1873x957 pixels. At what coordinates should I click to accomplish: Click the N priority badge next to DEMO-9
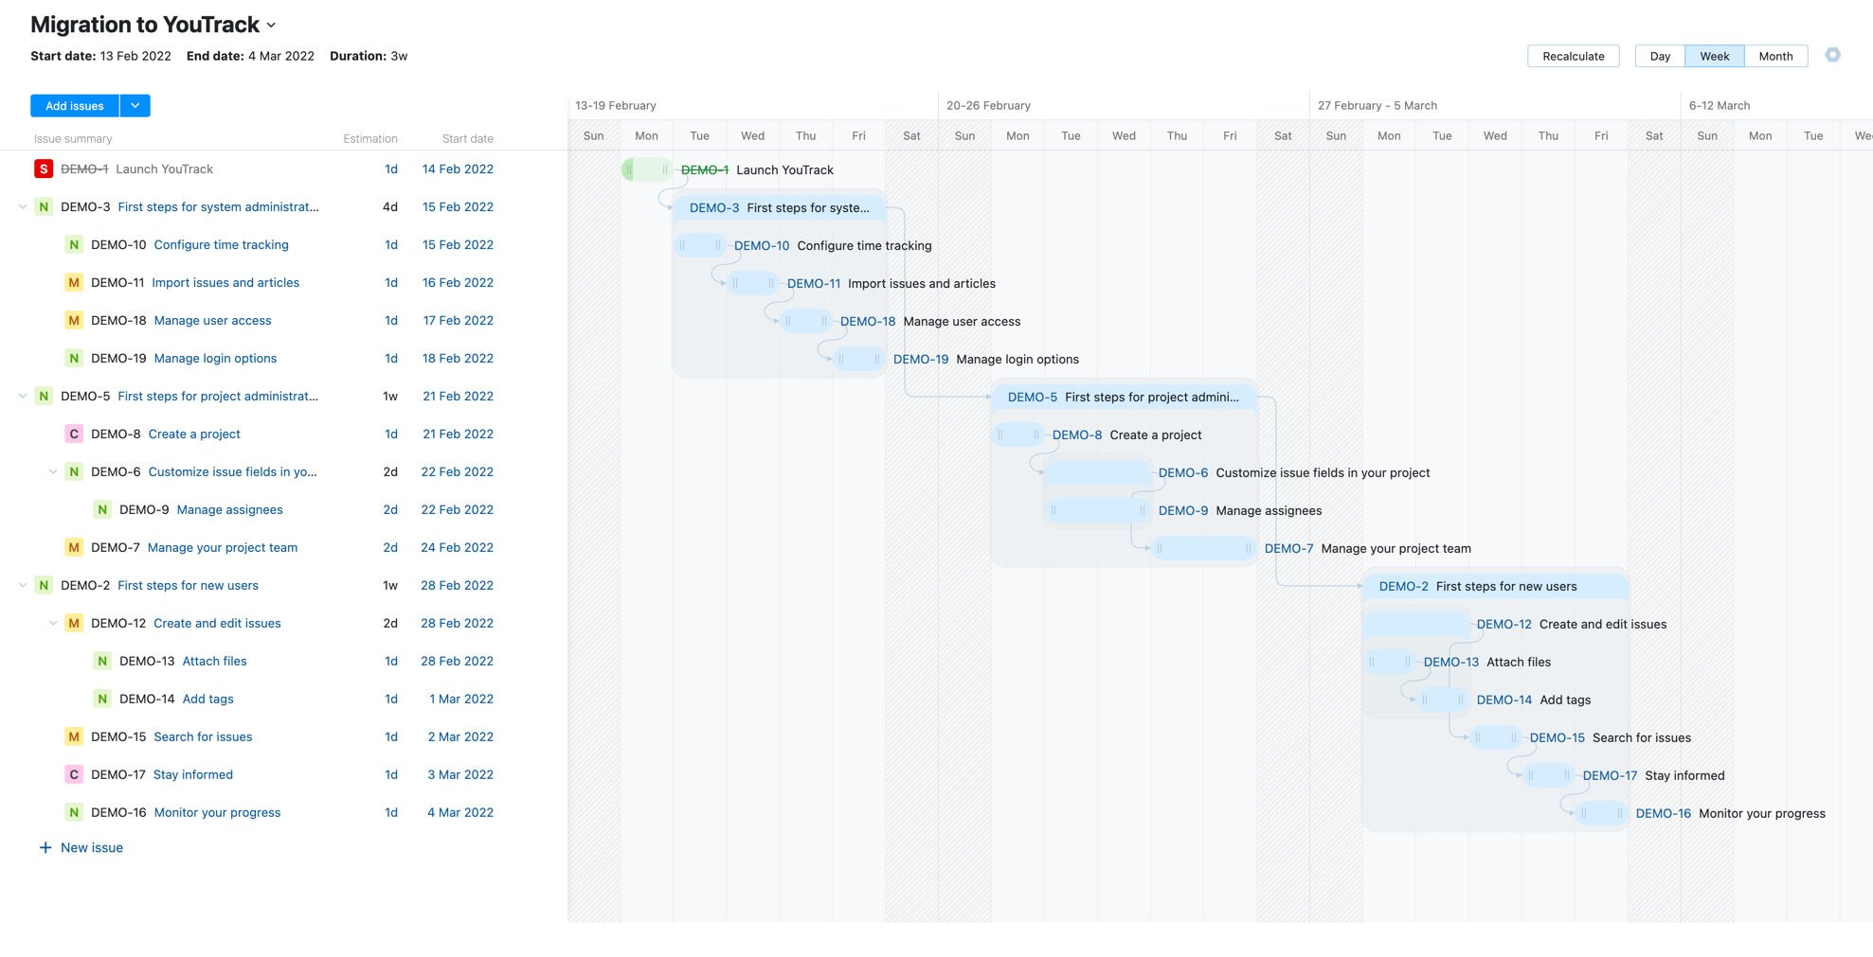coord(102,510)
